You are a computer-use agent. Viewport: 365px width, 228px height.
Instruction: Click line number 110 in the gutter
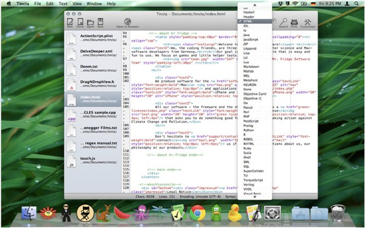pyautogui.click(x=126, y=151)
